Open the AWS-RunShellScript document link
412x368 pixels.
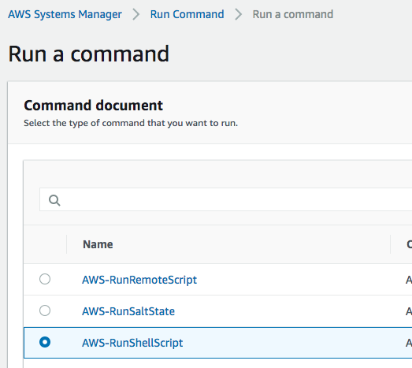tap(132, 343)
